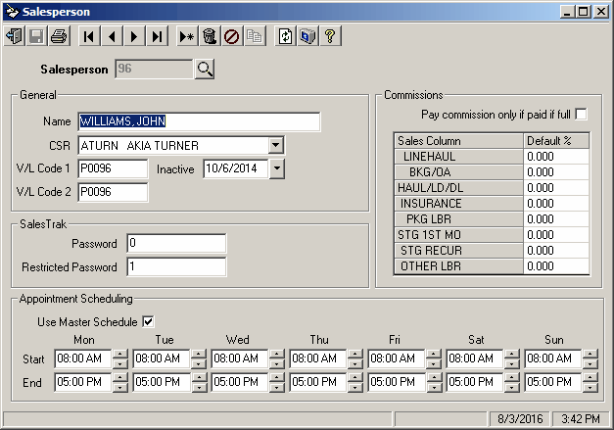Screen dimensions: 614x430
Task: Decrease the Wed Start time with down arrow
Action: (277, 363)
